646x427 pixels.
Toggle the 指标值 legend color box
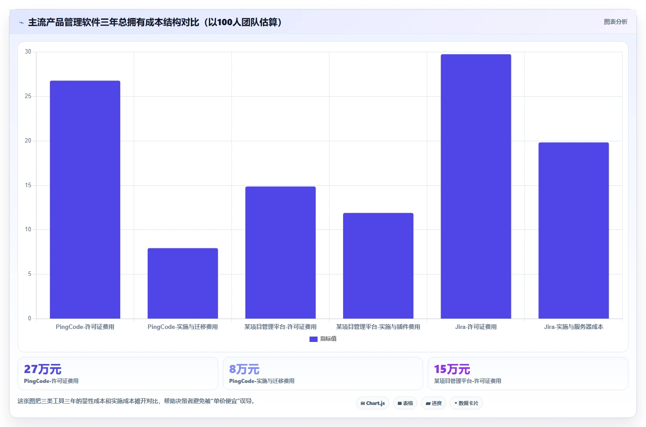click(313, 339)
